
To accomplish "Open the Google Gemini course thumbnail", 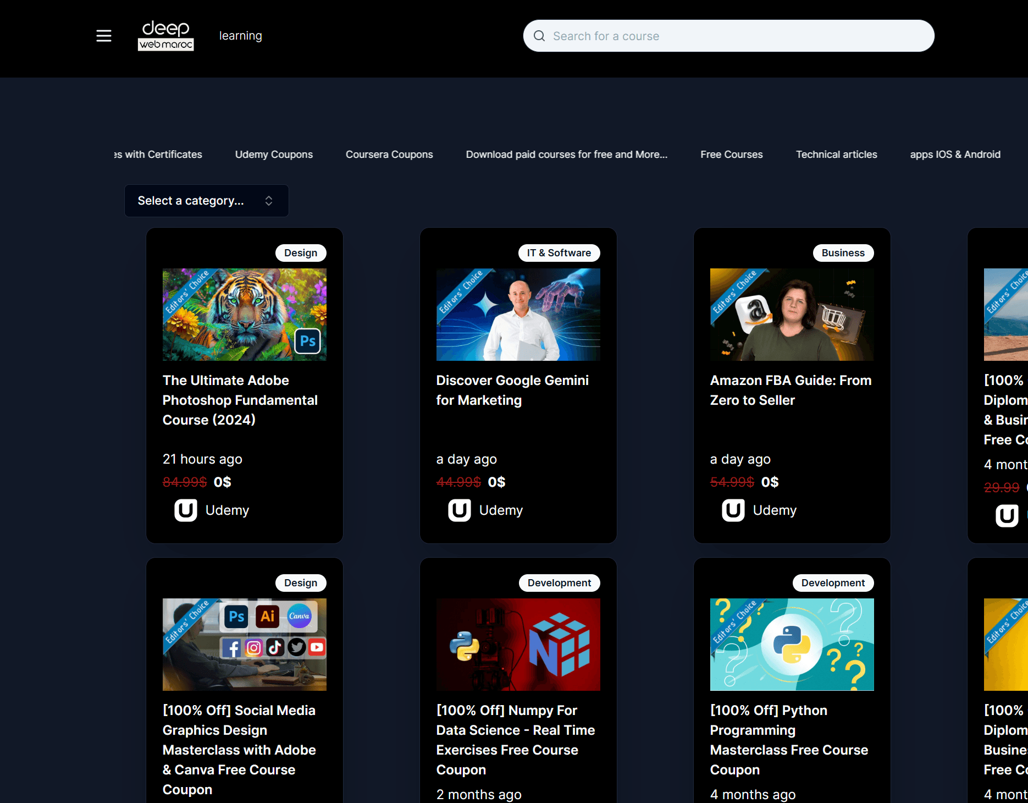I will click(x=518, y=315).
